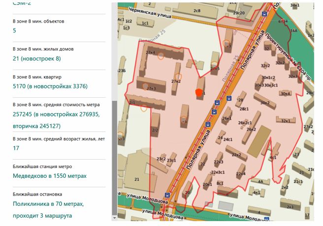The width and height of the screenshot is (323, 226).
Task: Click the solid red marker on the map
Action: click(199, 92)
